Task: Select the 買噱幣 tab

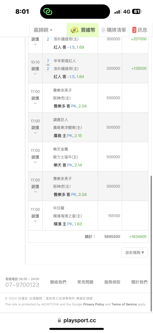Action: click(x=83, y=30)
